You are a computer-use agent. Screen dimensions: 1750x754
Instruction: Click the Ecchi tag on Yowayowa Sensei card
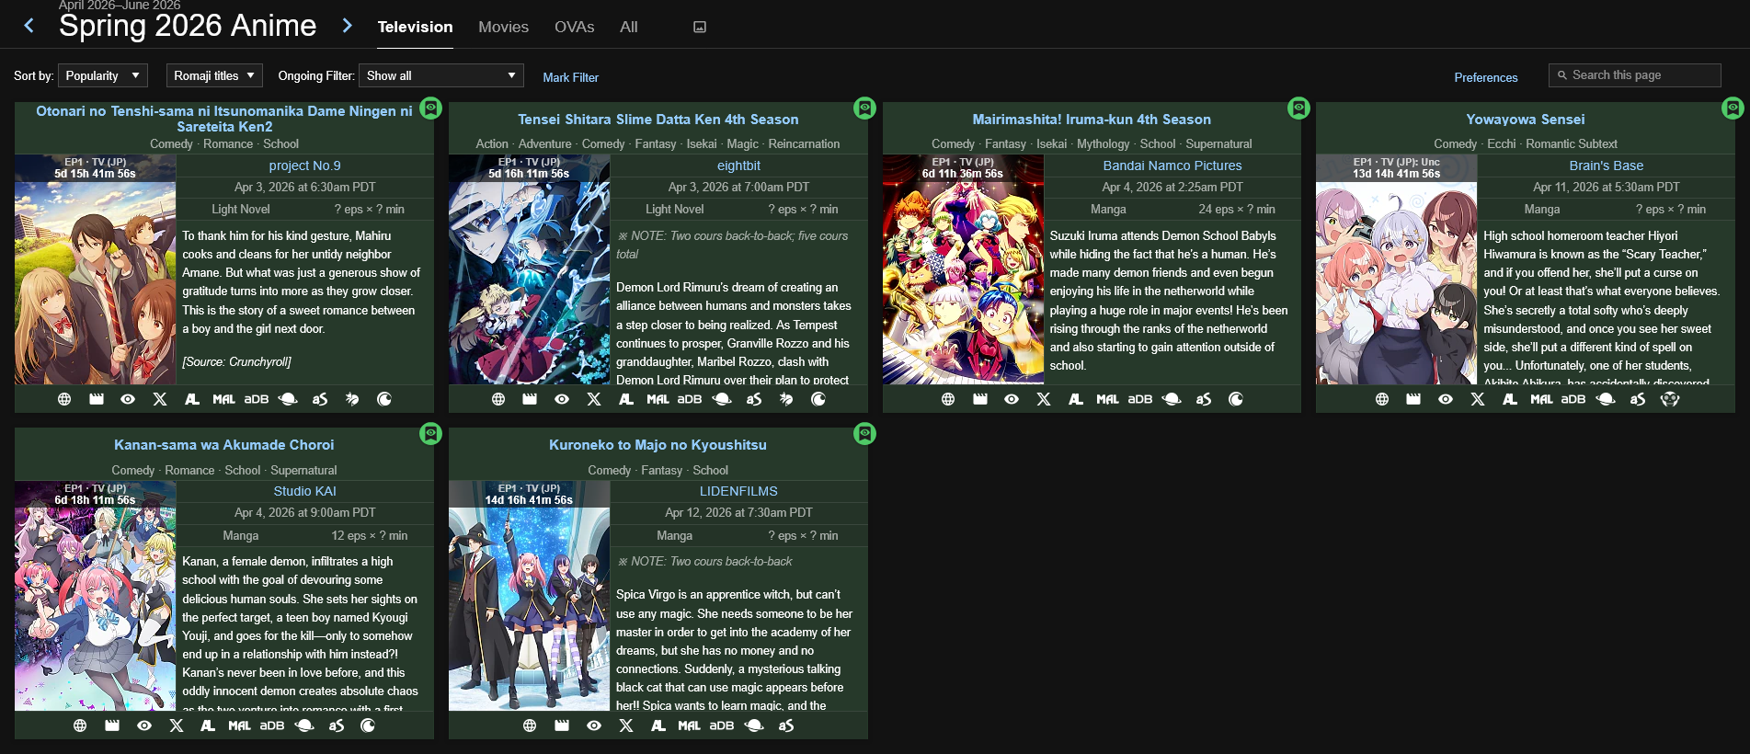coord(1501,144)
